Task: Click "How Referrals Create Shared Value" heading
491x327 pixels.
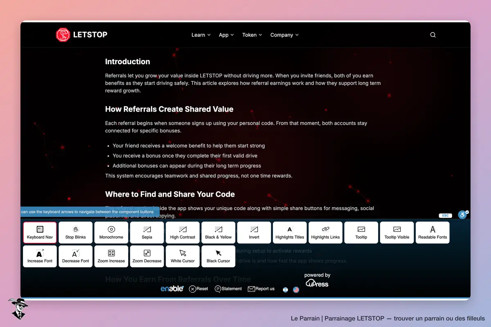Action: [169, 109]
